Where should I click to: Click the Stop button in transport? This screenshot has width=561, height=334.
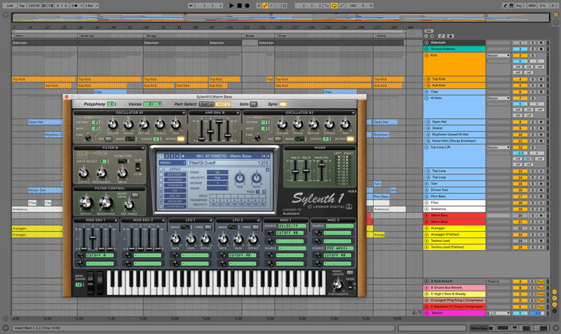[x=239, y=5]
